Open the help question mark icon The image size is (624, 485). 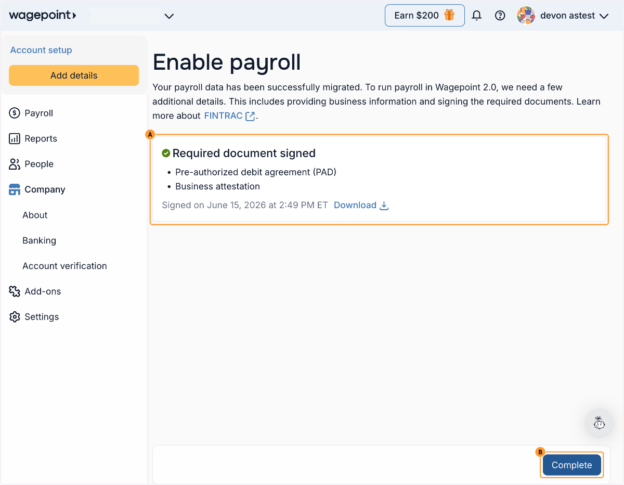pos(500,16)
